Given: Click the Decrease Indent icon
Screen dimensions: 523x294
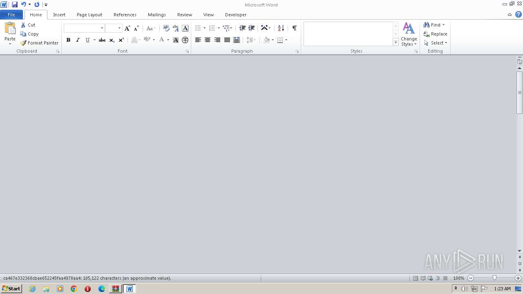Looking at the screenshot, I should point(242,28).
